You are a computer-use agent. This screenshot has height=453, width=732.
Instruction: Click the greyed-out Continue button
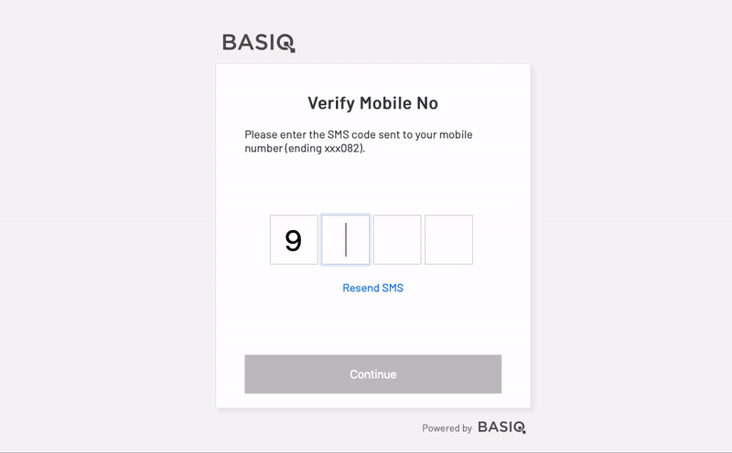373,374
